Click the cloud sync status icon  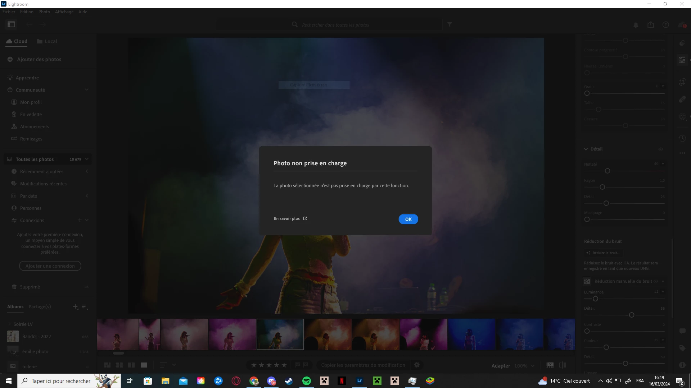point(681,25)
